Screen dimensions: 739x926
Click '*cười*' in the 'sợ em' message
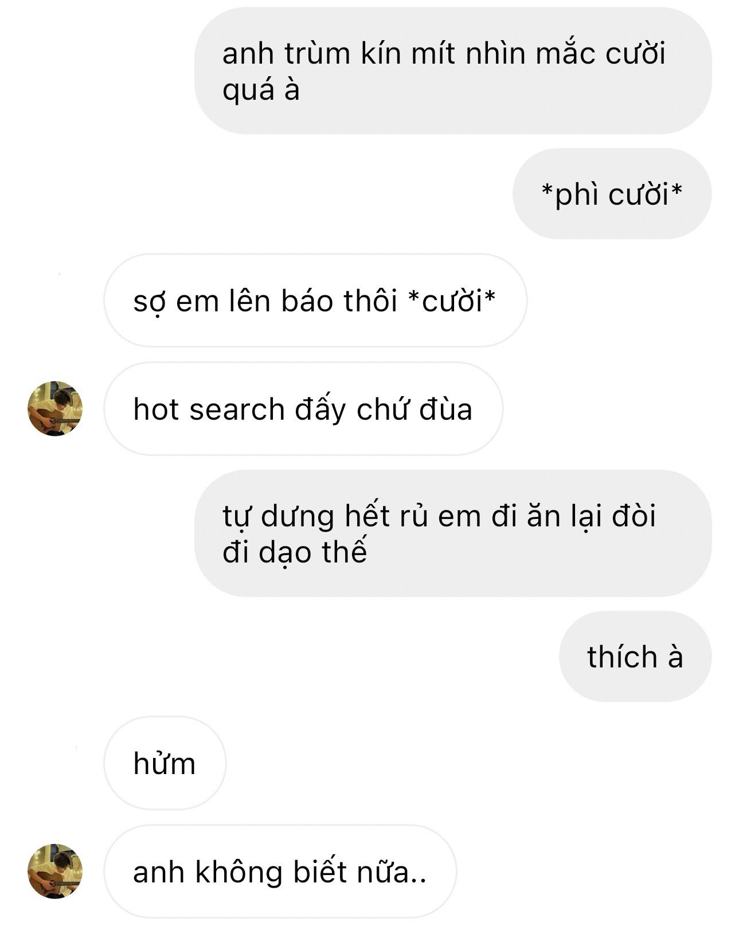[451, 300]
